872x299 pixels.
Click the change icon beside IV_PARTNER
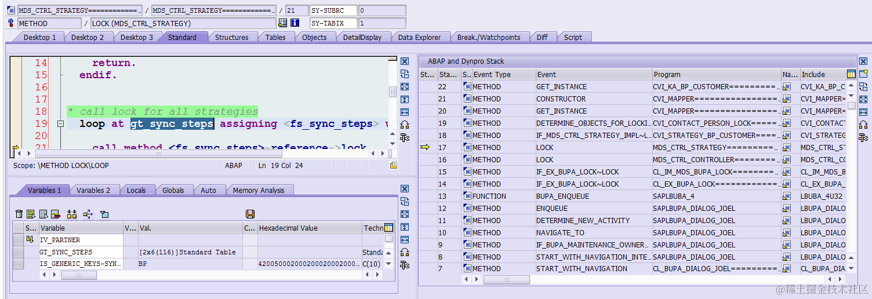click(x=30, y=240)
